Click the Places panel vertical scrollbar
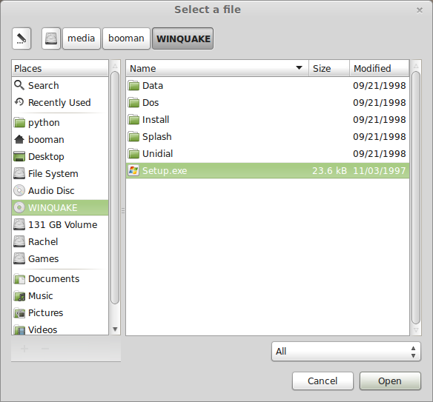 click(x=115, y=187)
